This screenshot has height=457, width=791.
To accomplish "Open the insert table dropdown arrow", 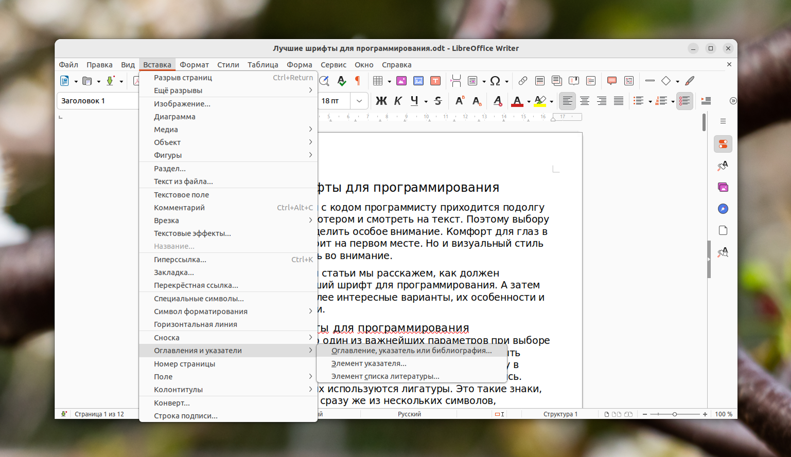I will 389,81.
